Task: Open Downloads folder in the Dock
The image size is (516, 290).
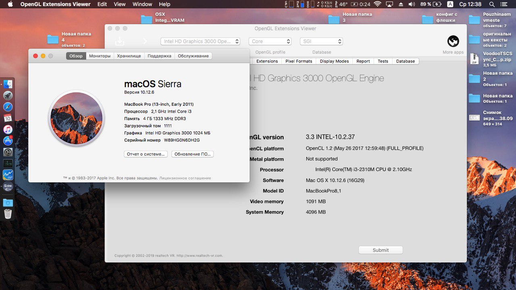Action: pyautogui.click(x=8, y=202)
